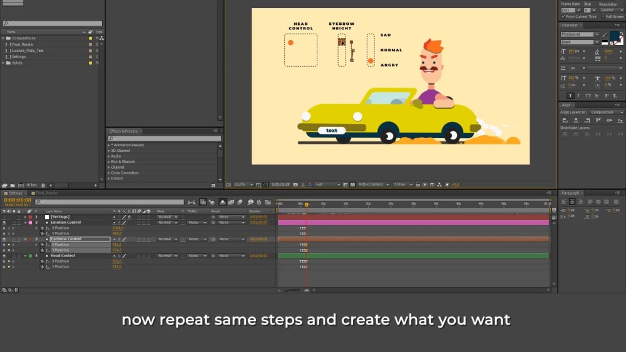Check the Full Screen checkbox

[603, 17]
